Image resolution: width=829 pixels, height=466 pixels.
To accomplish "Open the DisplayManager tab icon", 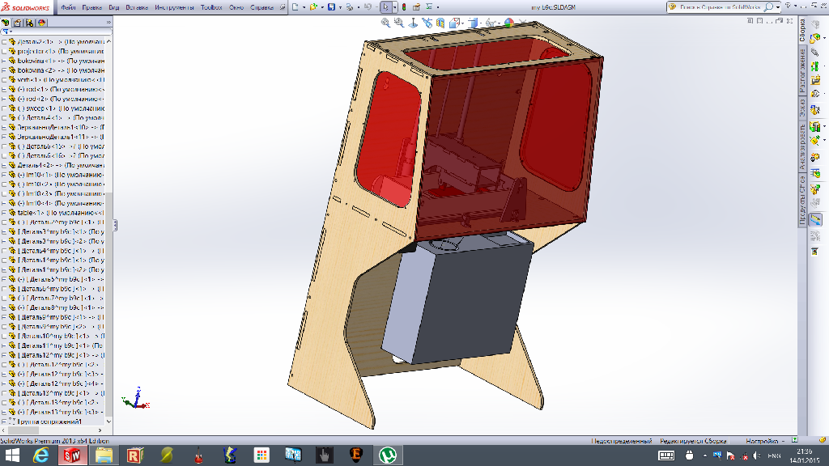I will coord(40,23).
